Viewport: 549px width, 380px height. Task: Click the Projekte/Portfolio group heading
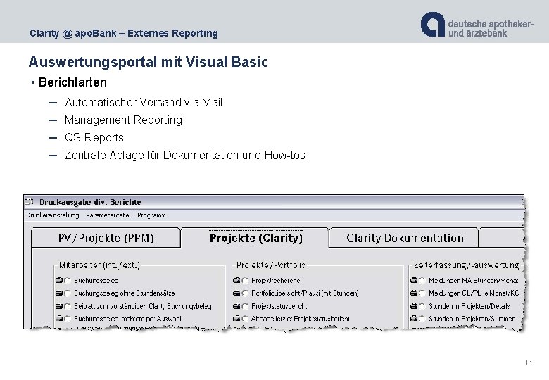pos(271,265)
